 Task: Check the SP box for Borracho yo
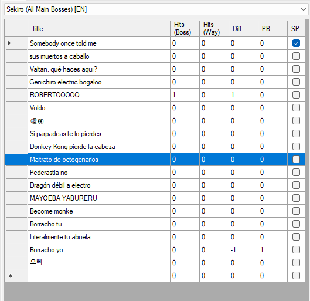pos(296,250)
